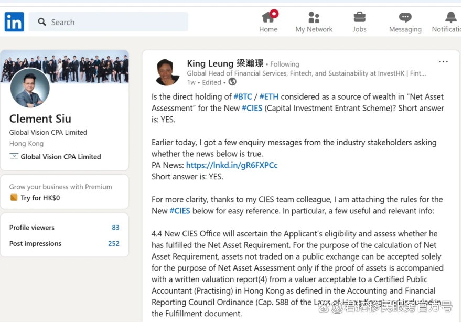Open King Leung's profile picture
The height and width of the screenshot is (323, 462).
(x=167, y=72)
